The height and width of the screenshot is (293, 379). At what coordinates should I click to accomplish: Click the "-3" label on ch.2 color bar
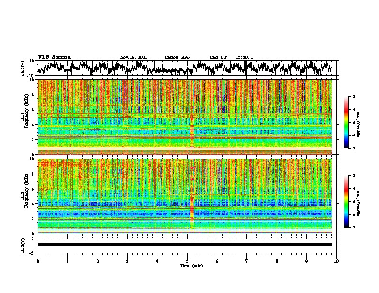[x=353, y=176]
